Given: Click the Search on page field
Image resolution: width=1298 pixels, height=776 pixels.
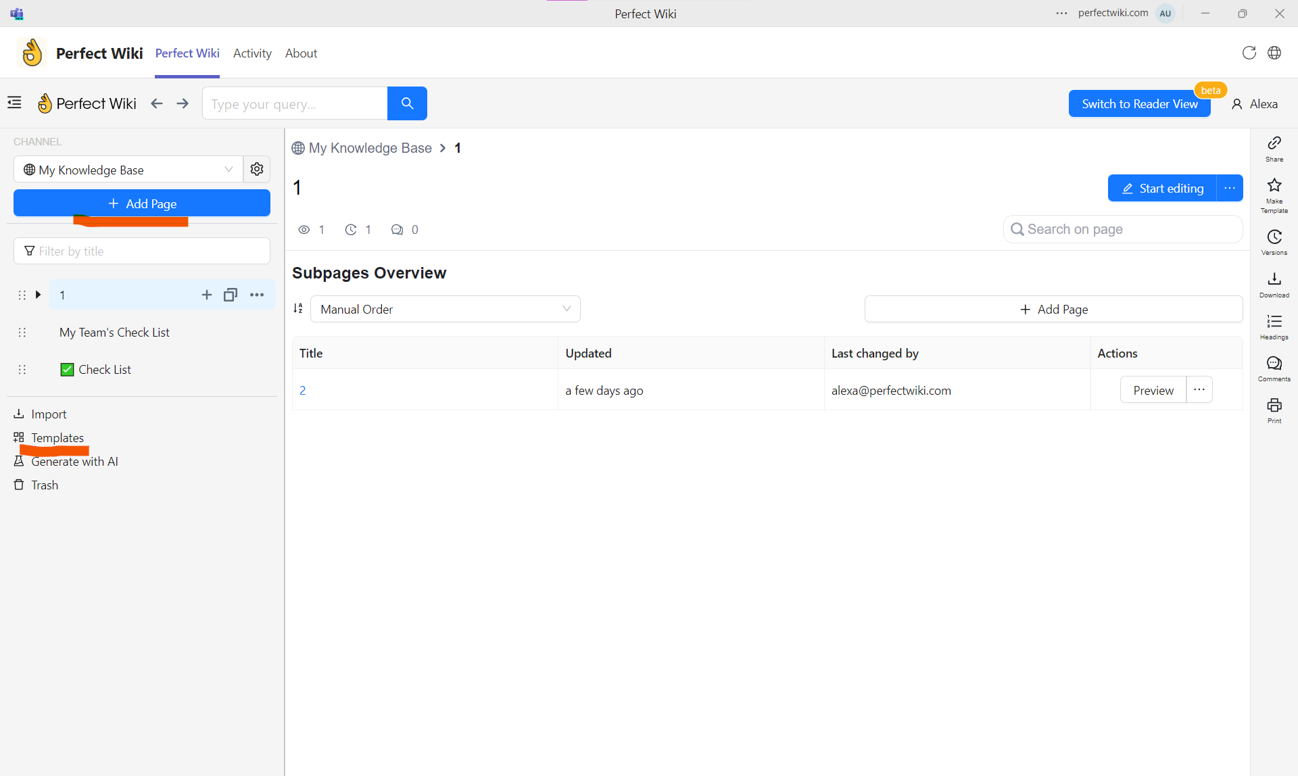Looking at the screenshot, I should pos(1122,229).
